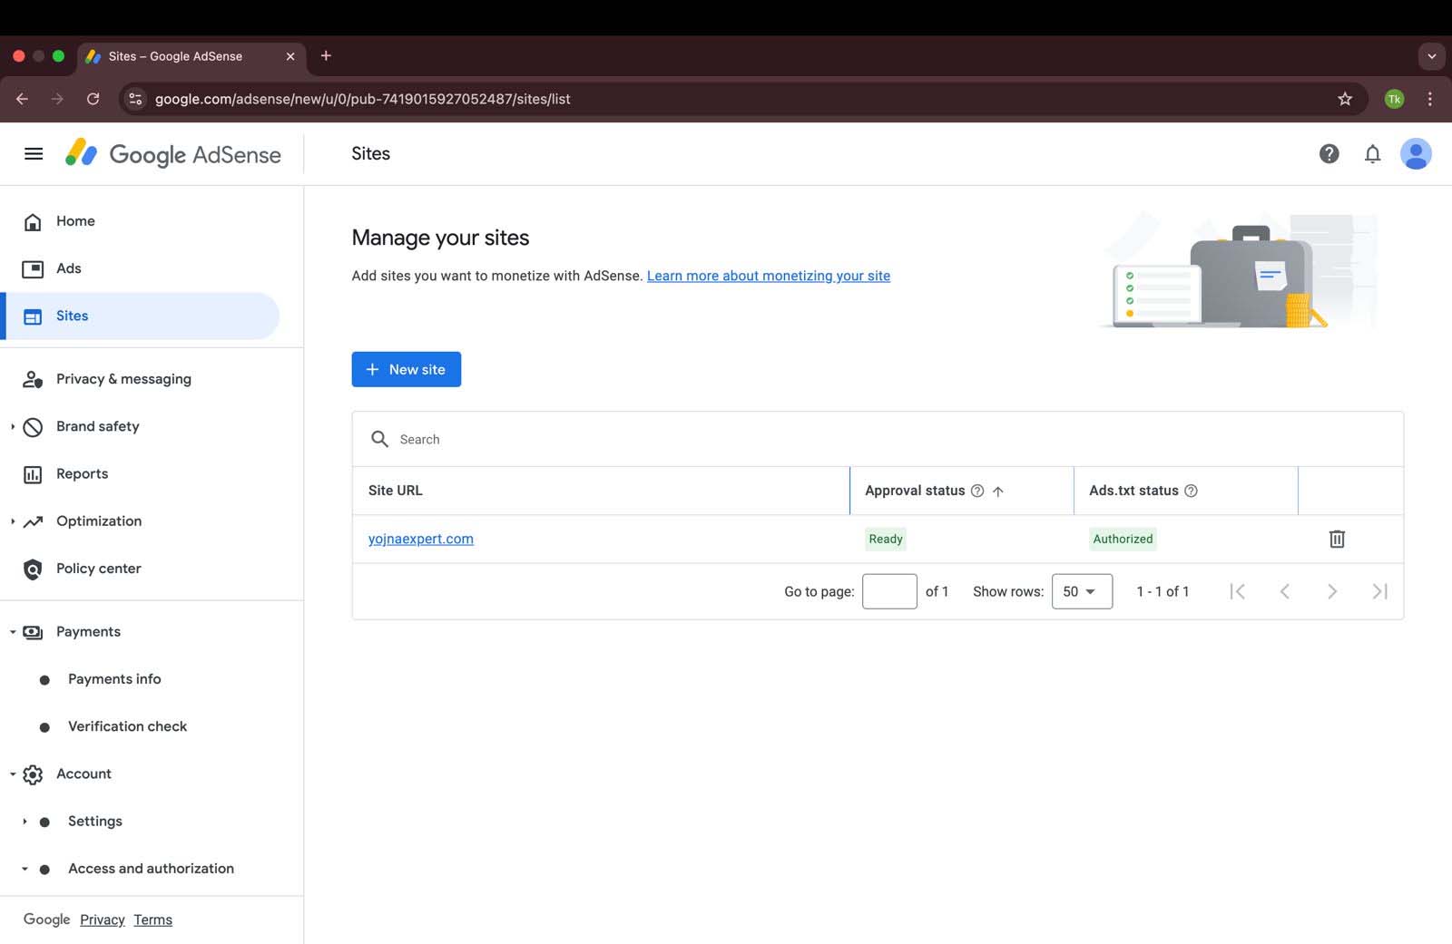
Task: Click the Ads.txt status help icon
Action: tap(1191, 491)
